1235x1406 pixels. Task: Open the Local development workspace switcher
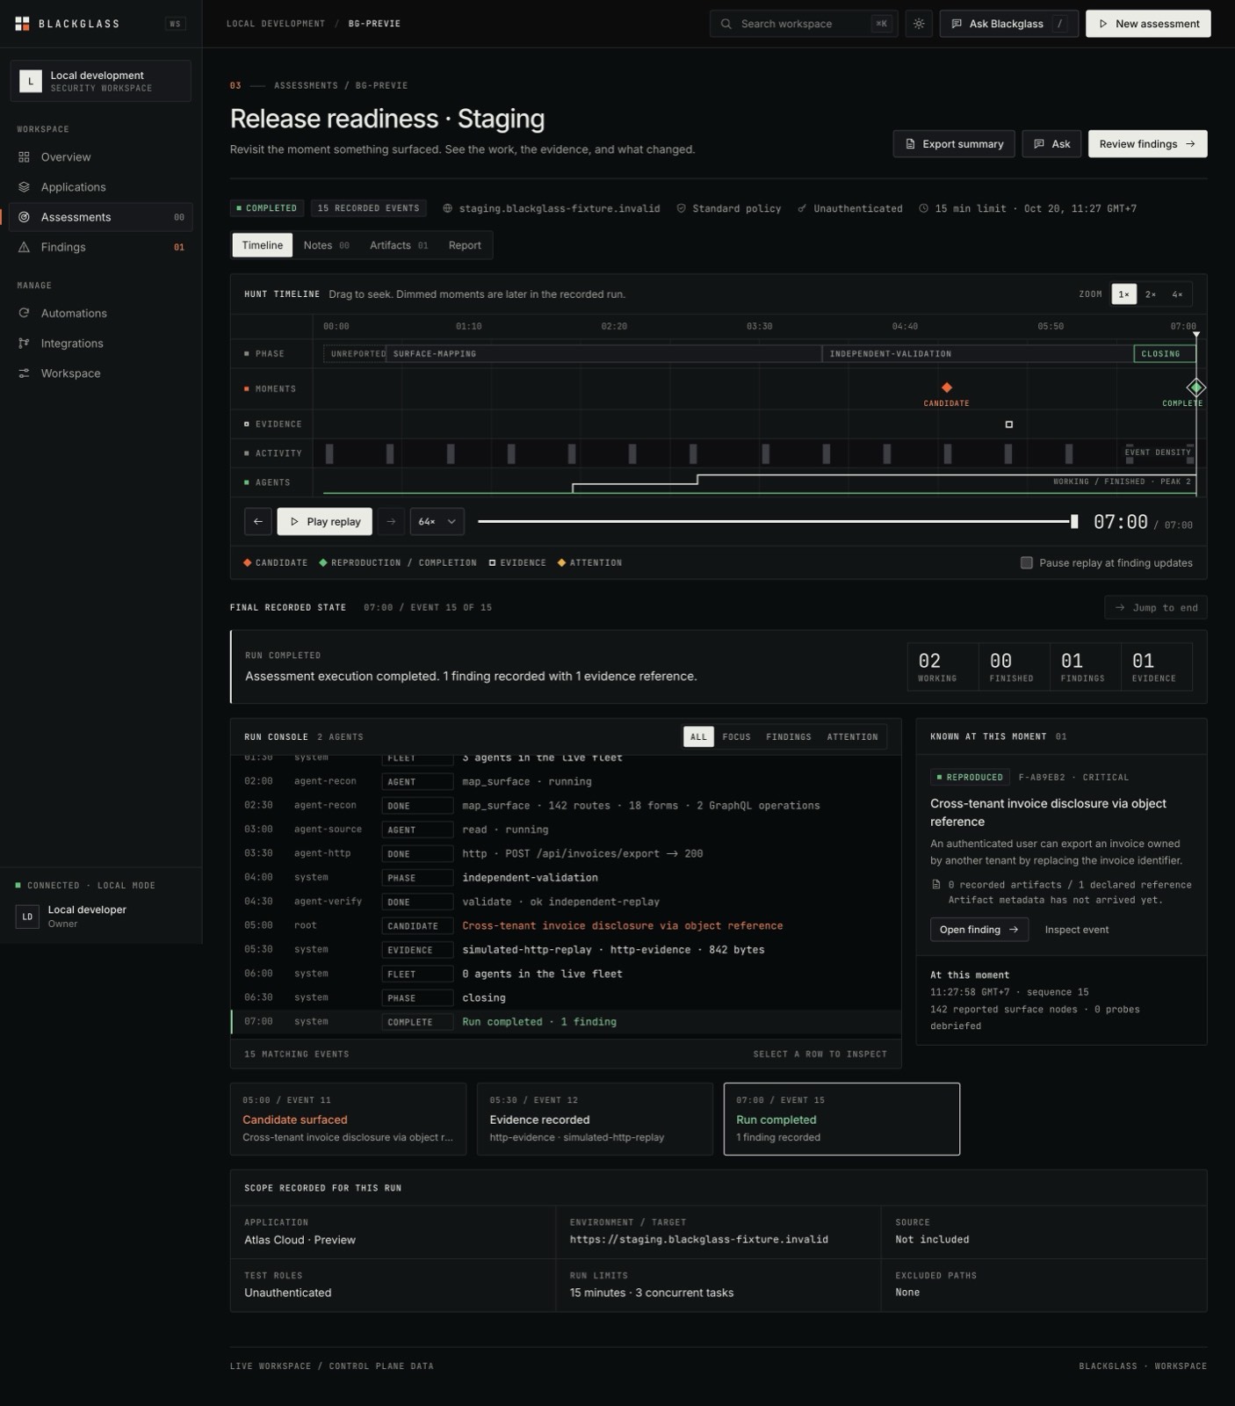pos(101,81)
